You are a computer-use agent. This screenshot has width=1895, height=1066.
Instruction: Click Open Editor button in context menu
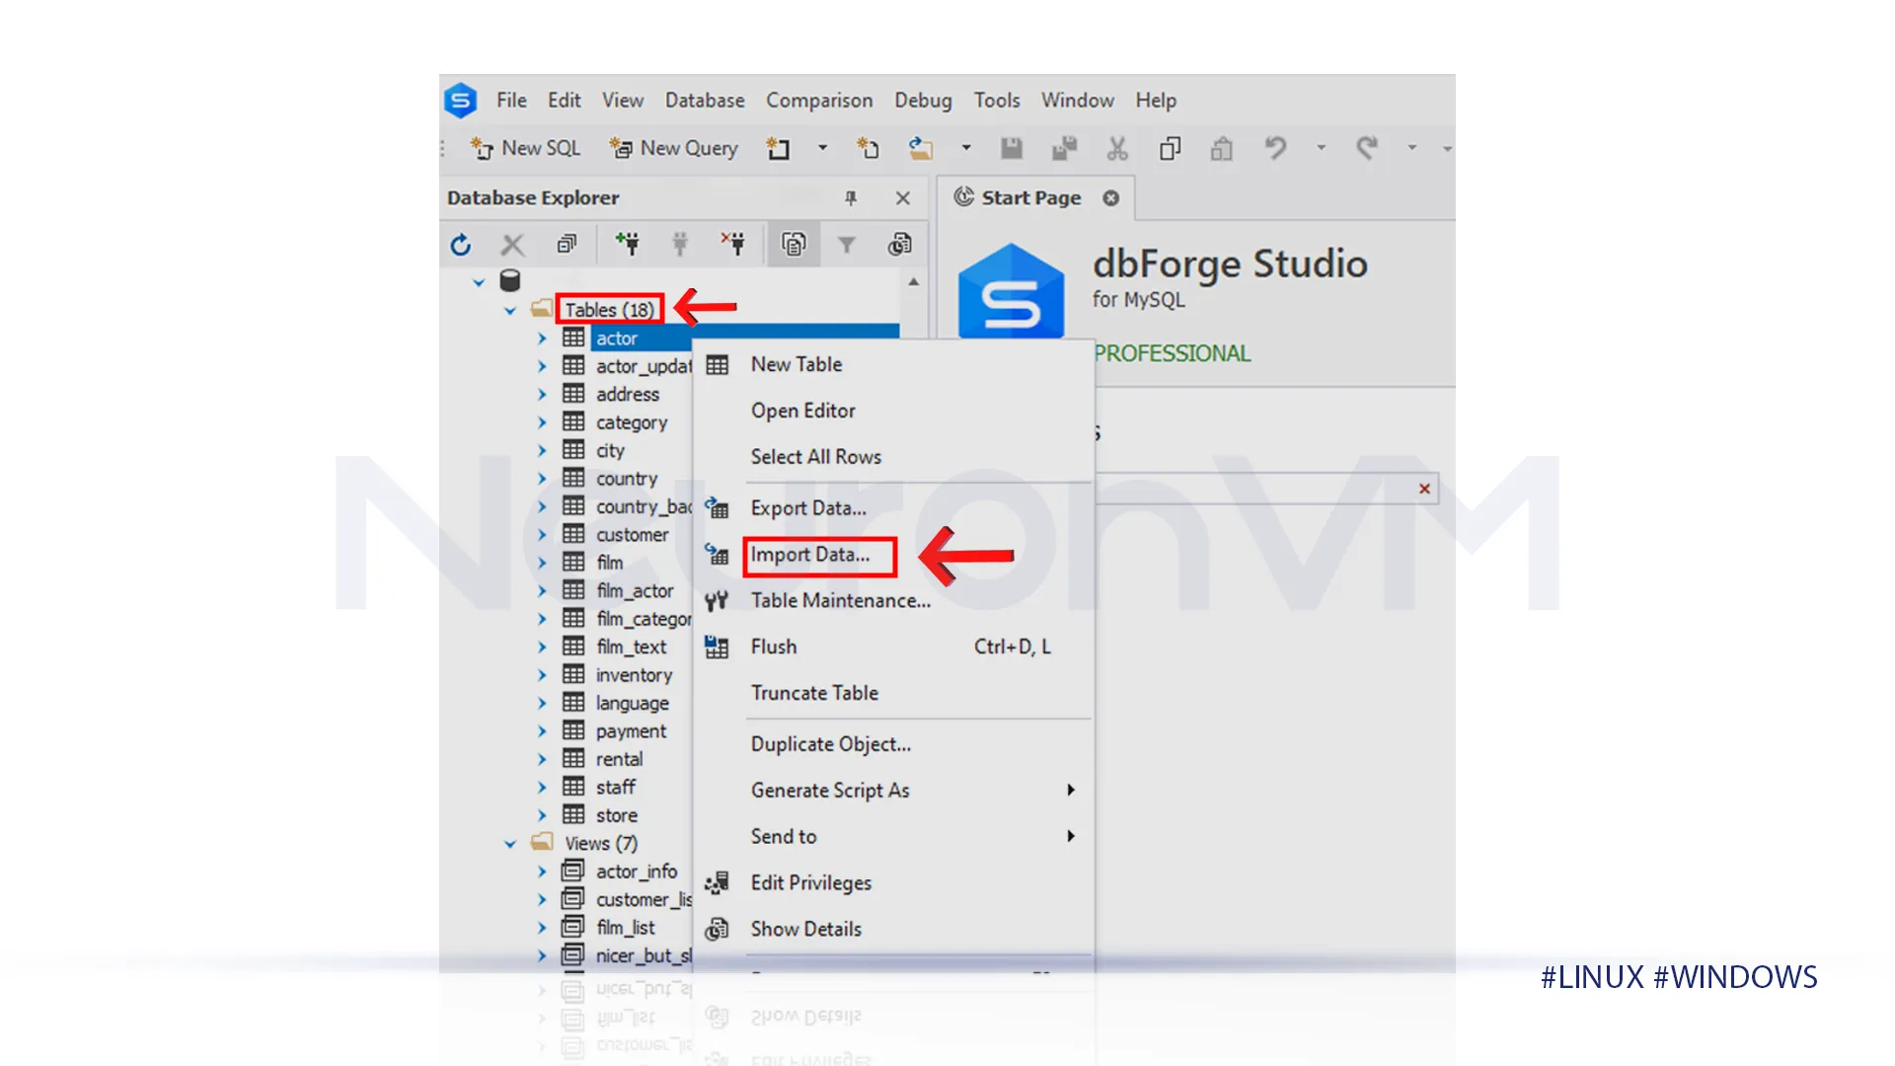point(804,410)
